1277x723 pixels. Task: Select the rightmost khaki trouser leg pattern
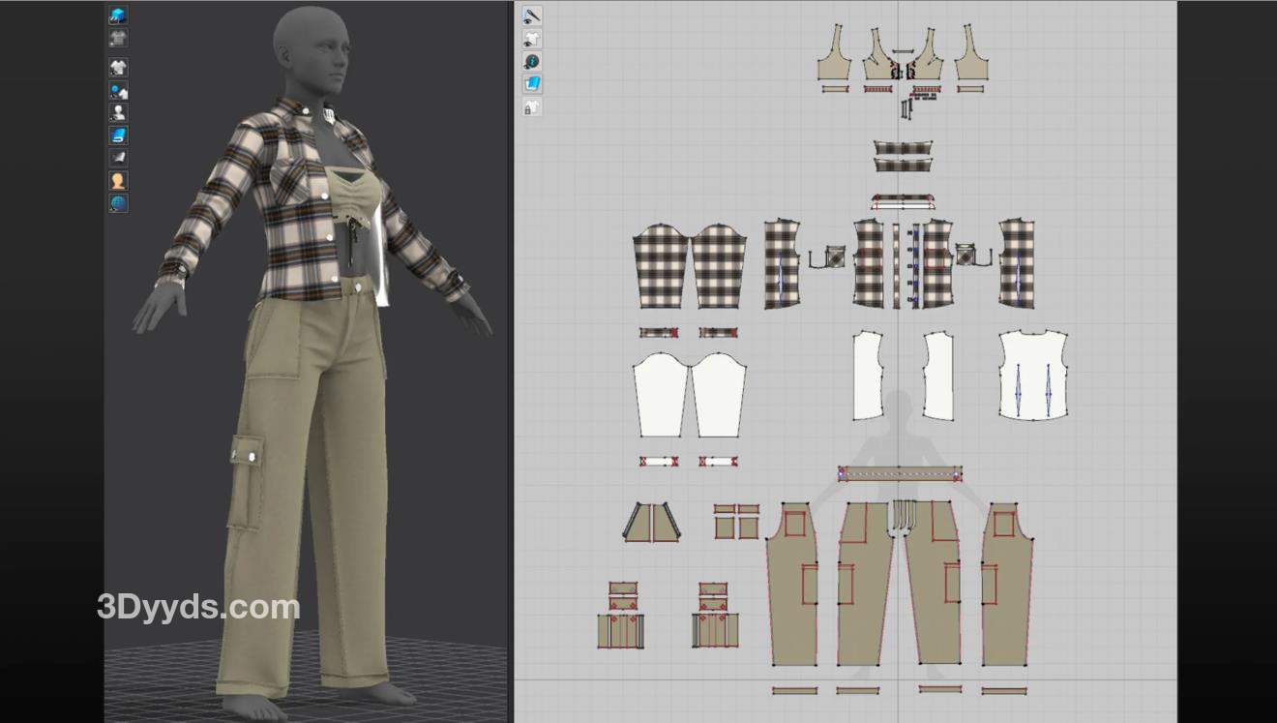point(1006,586)
